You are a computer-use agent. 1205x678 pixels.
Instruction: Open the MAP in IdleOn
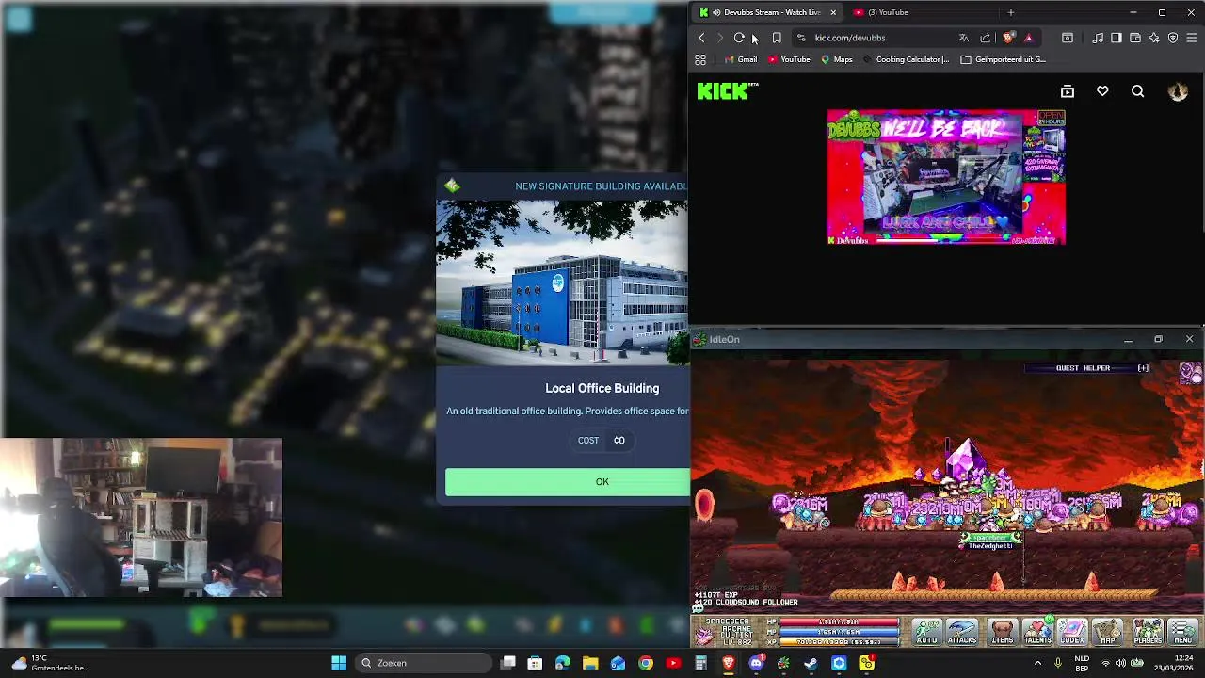[1108, 631]
